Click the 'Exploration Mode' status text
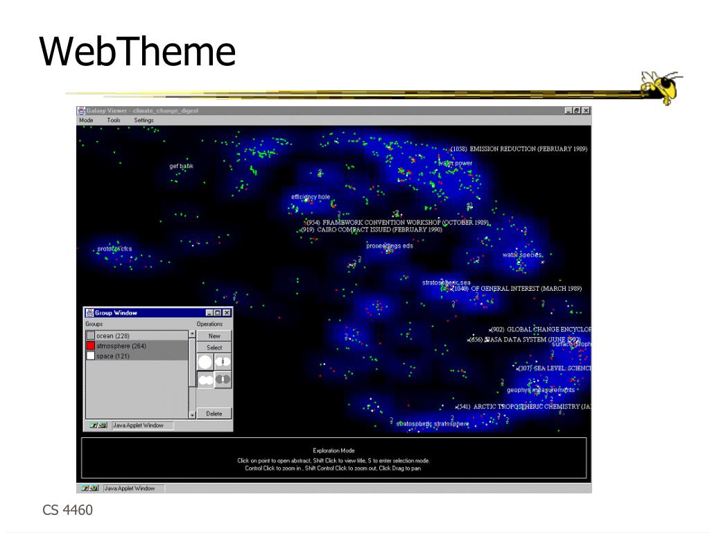710x533 pixels. click(x=334, y=450)
